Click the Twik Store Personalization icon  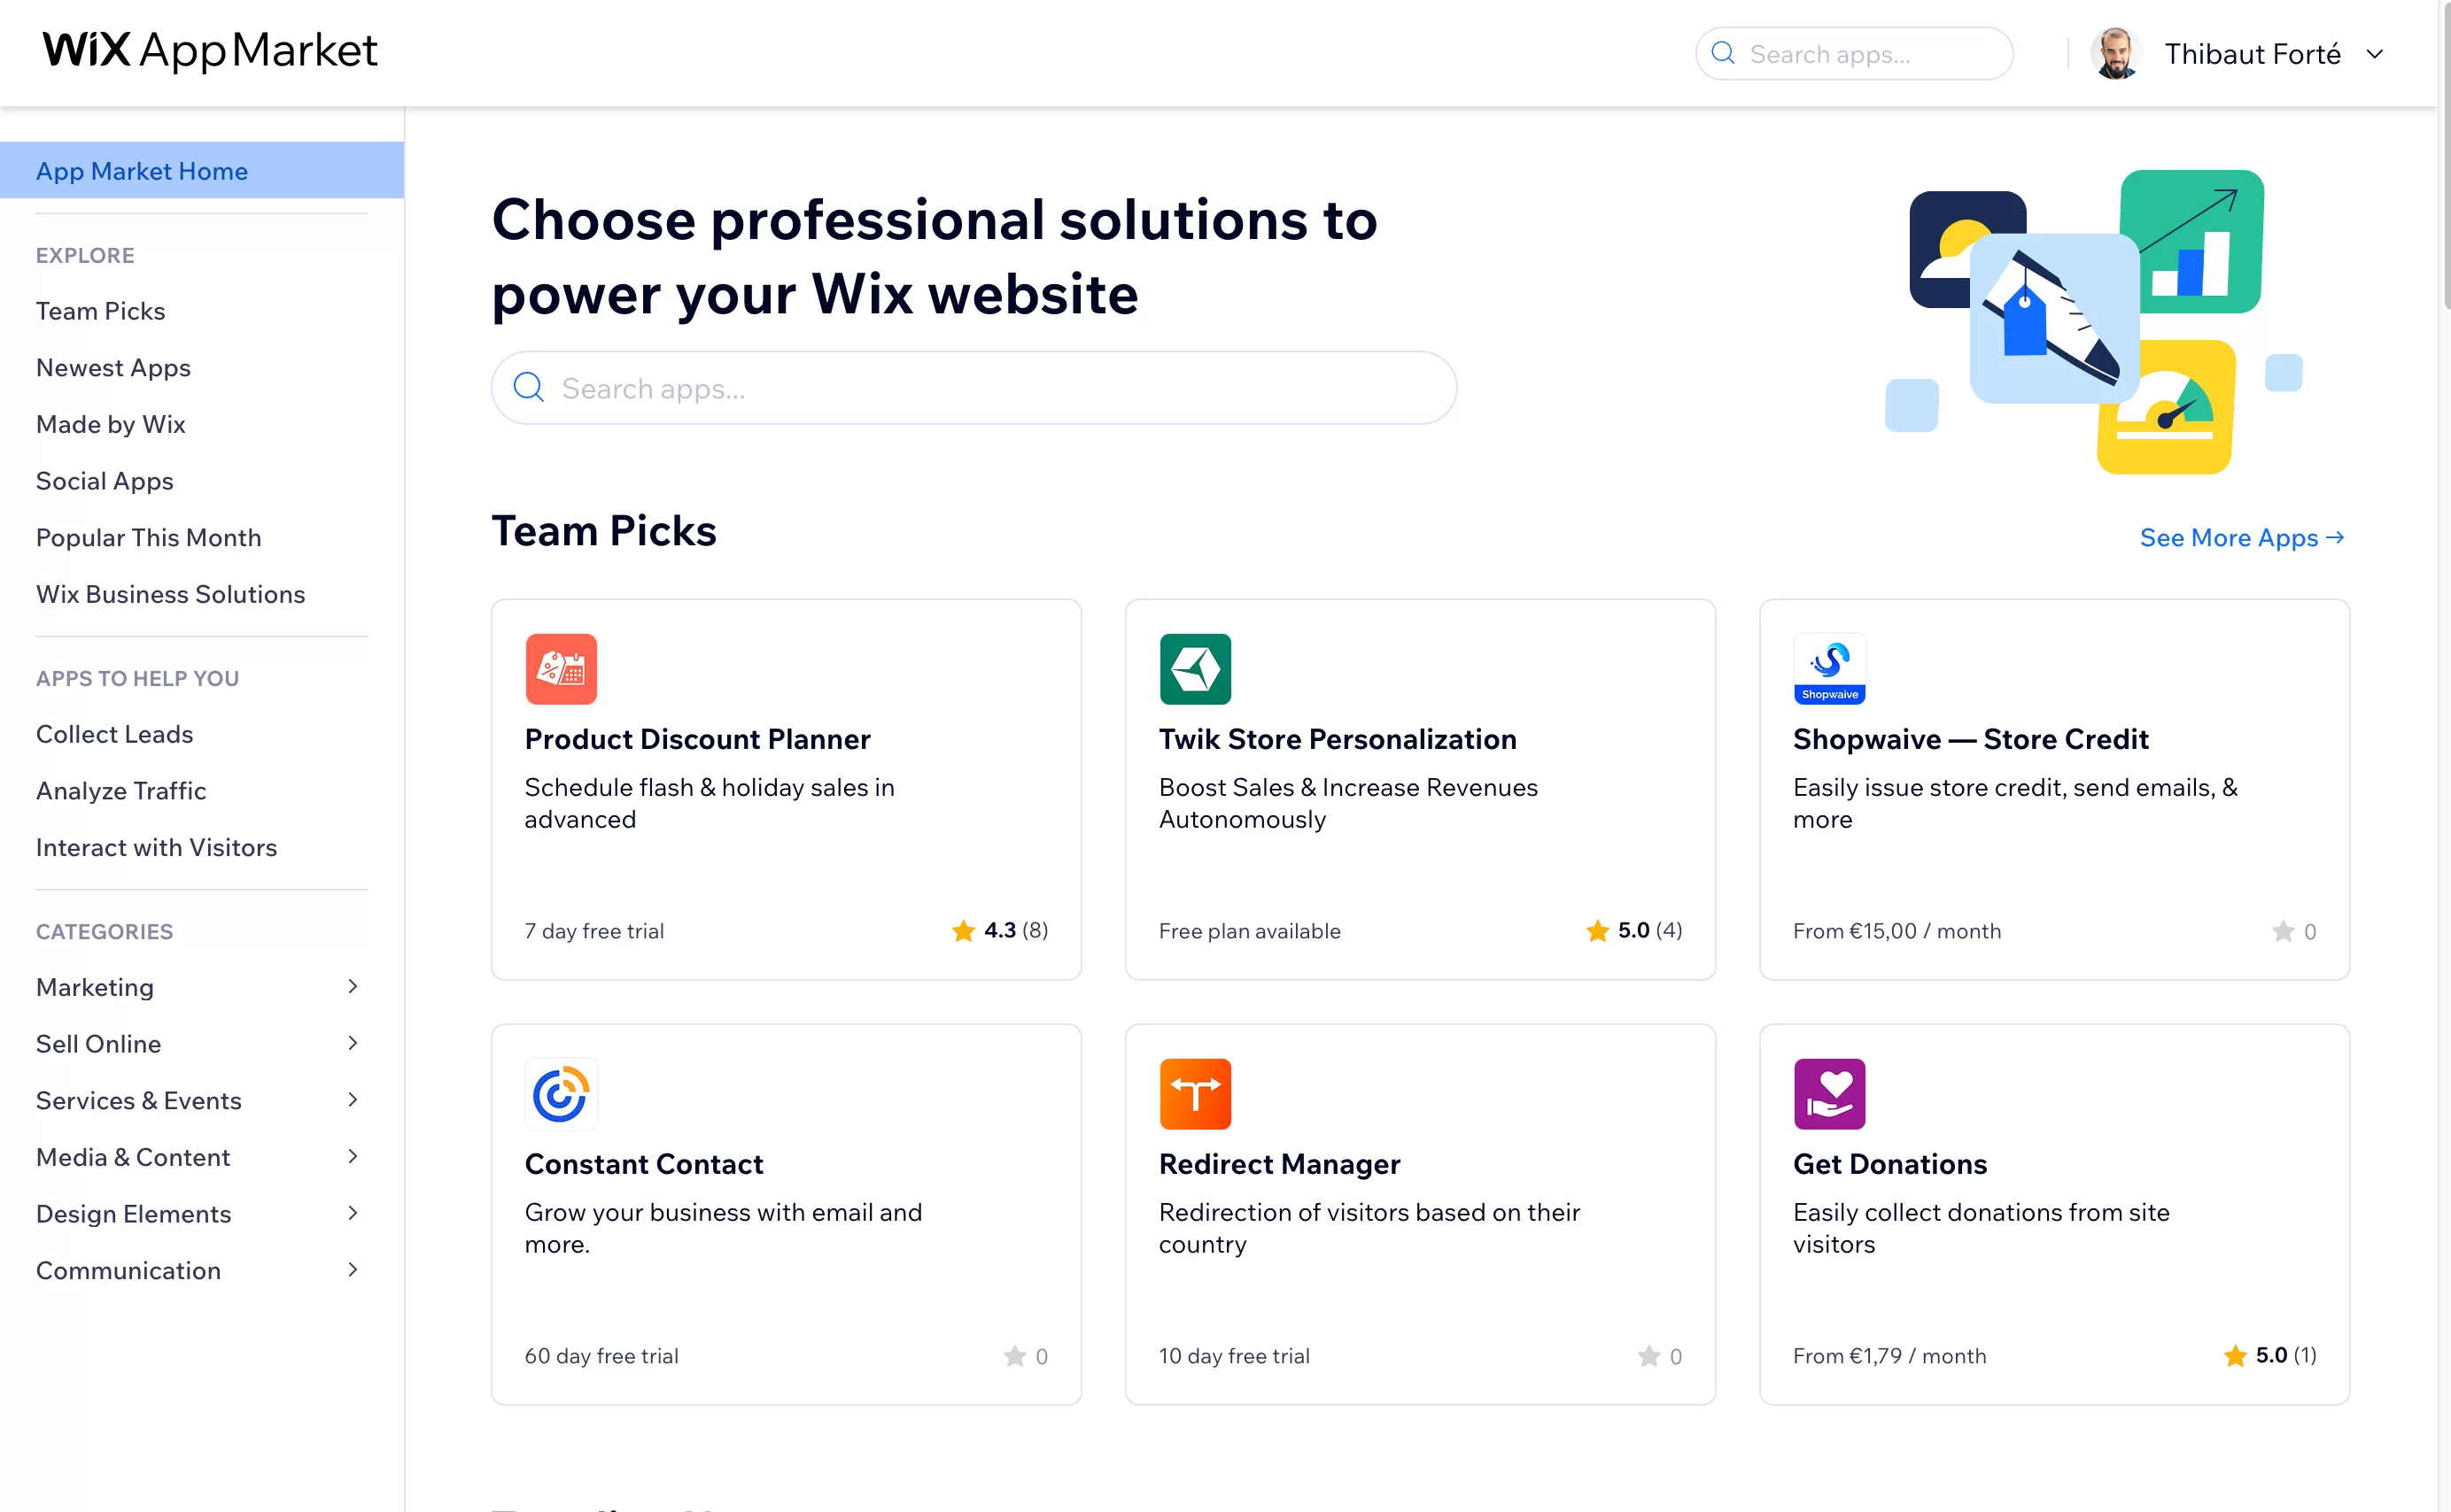[x=1194, y=668]
